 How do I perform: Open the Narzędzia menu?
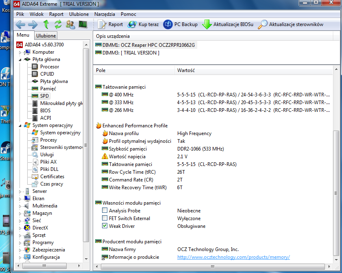105,14
